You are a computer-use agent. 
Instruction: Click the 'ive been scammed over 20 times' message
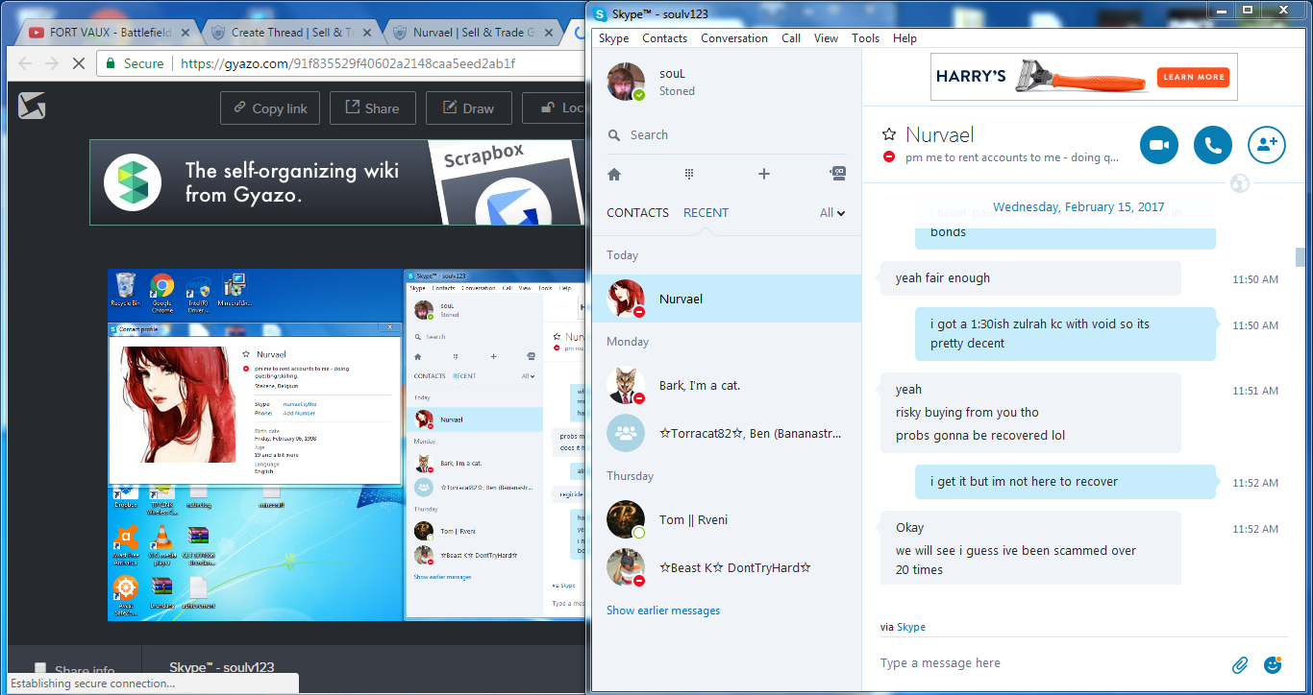point(1016,561)
